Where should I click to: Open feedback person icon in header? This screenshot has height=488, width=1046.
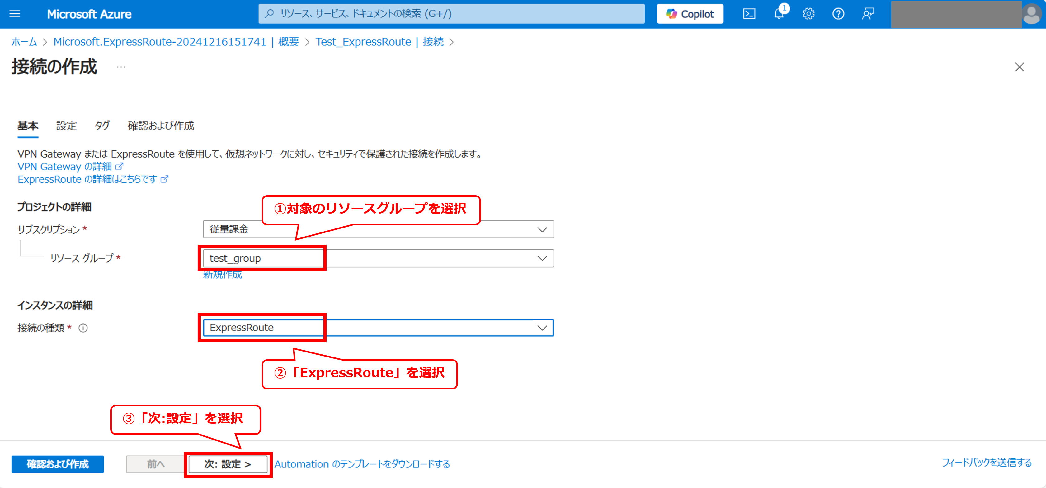(868, 14)
